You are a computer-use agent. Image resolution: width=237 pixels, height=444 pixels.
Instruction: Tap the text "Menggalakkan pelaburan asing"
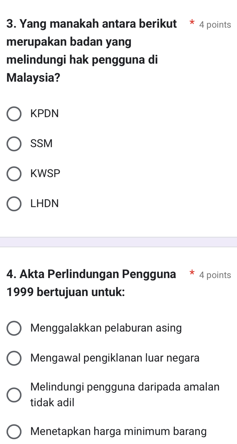[106, 328]
